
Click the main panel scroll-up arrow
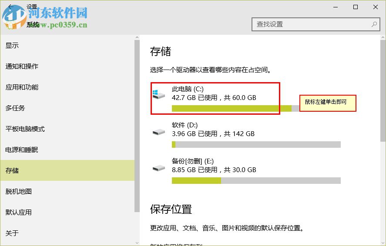point(383,38)
